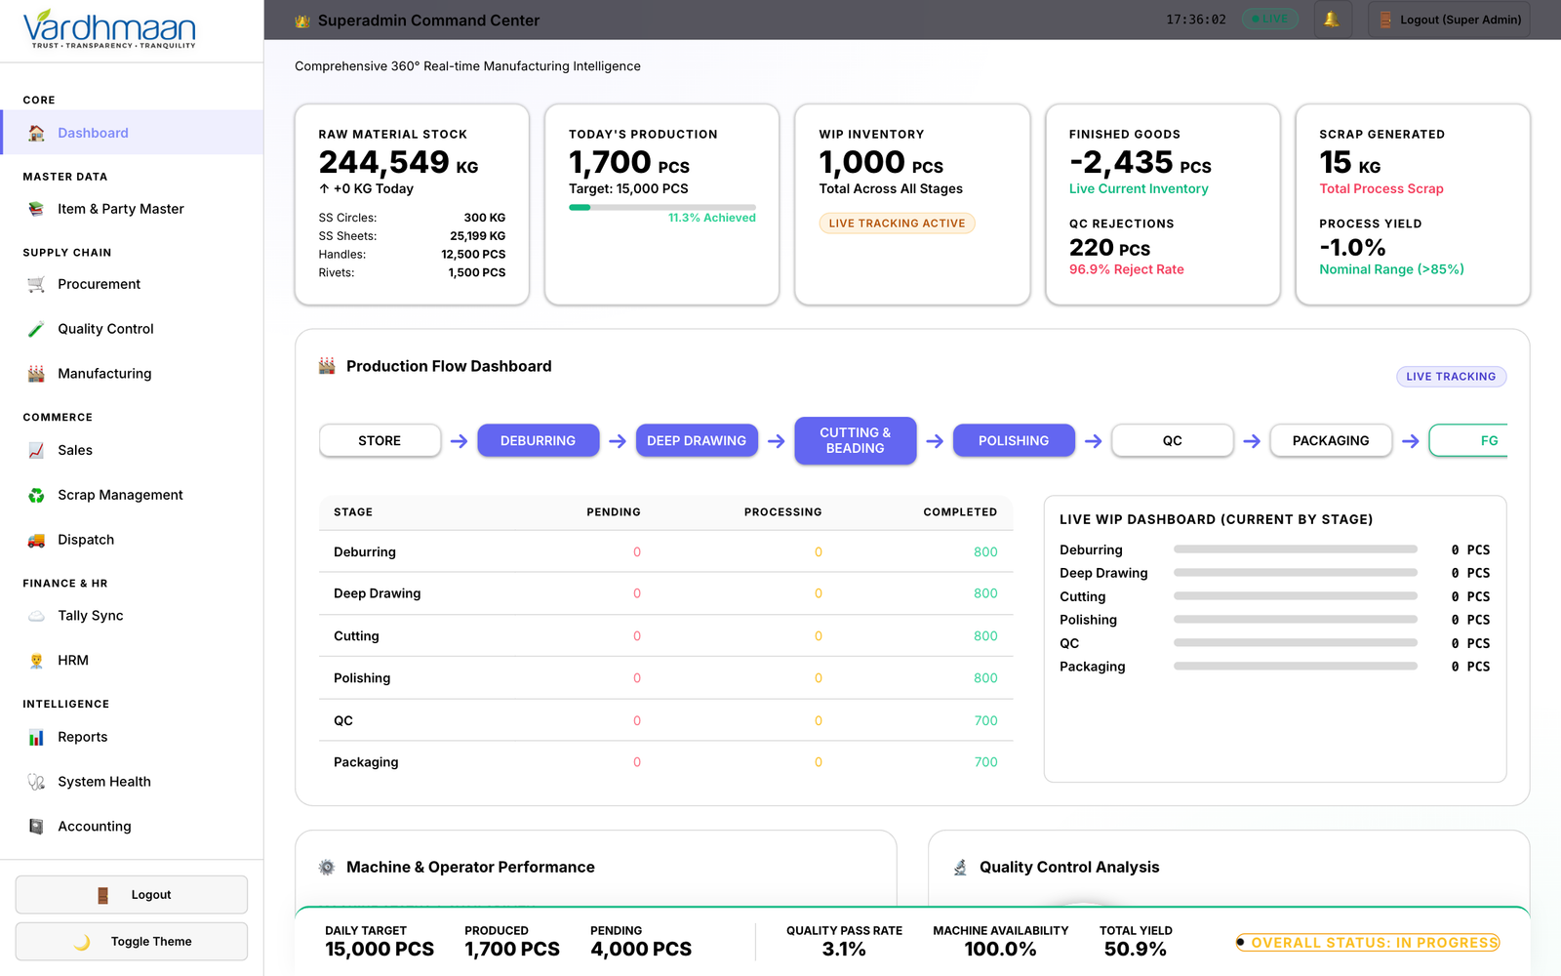
Task: Click the factory icon beside Production Flow Dashboard
Action: tap(327, 366)
